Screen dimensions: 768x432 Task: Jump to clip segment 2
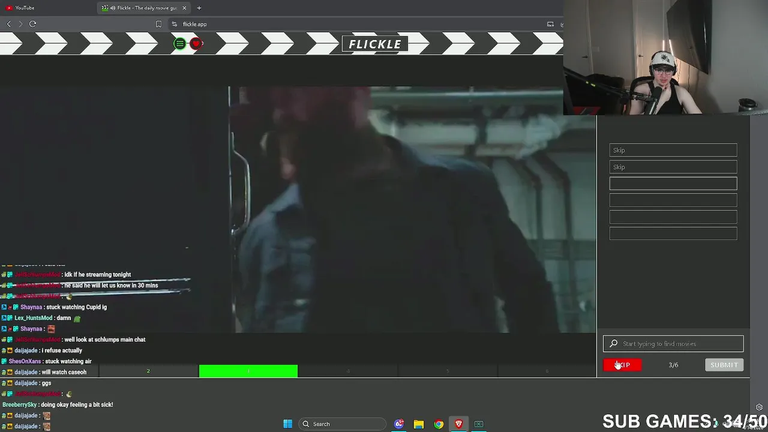[148, 371]
